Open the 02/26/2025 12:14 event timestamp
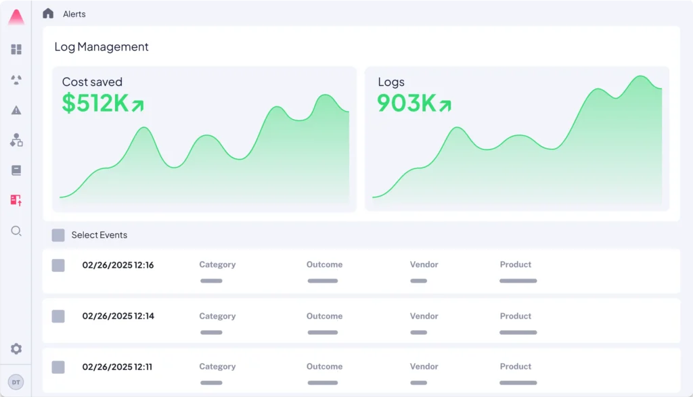Viewport: 693px width, 397px height. coord(118,316)
